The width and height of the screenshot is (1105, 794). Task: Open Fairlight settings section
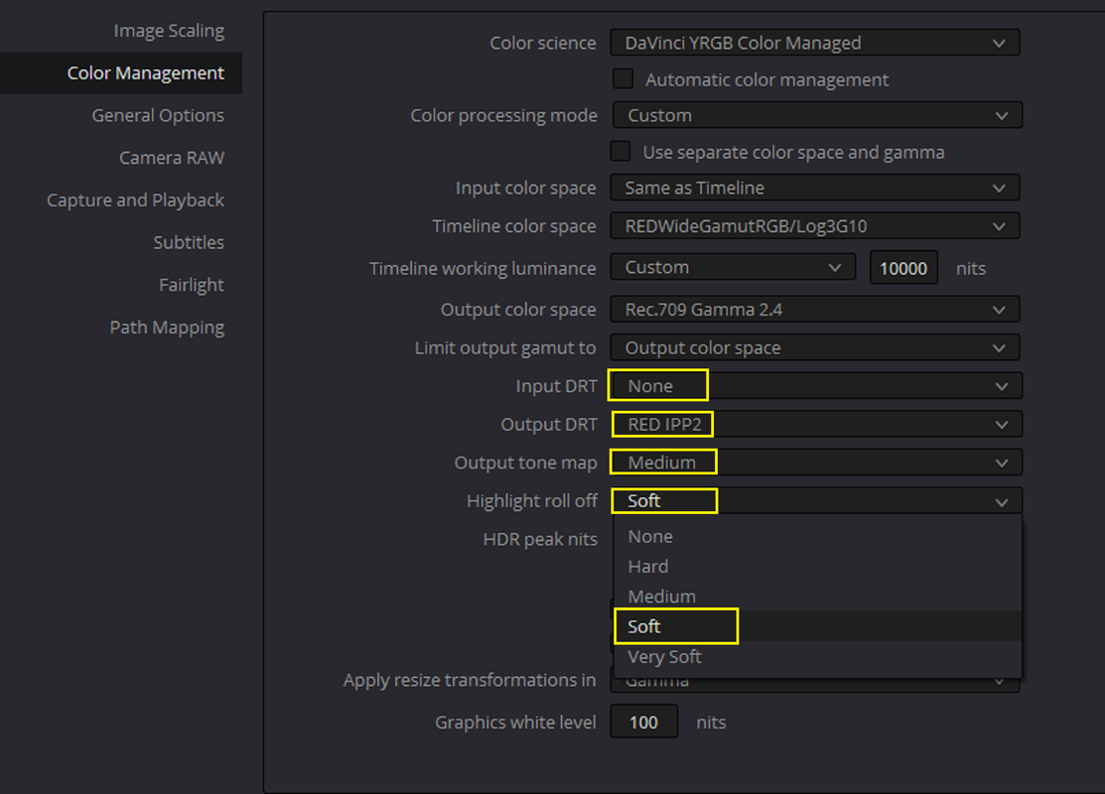192,285
